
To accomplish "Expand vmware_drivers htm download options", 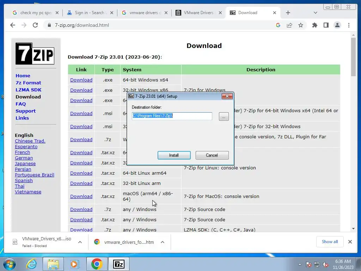I will coord(162,242).
